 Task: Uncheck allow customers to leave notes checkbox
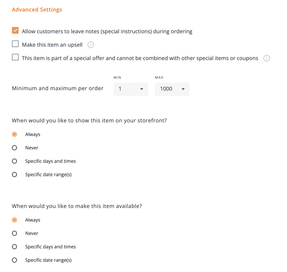pyautogui.click(x=15, y=31)
